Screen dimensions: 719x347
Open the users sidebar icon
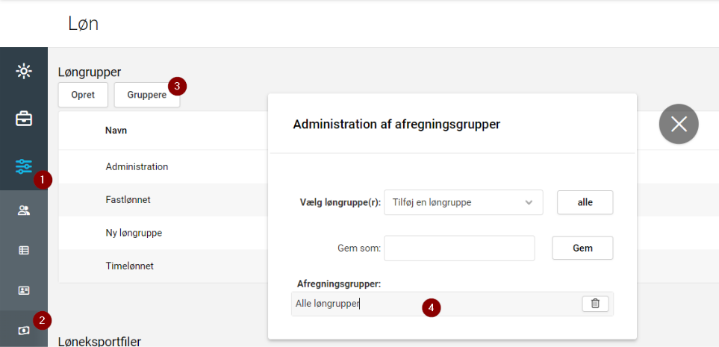[24, 210]
